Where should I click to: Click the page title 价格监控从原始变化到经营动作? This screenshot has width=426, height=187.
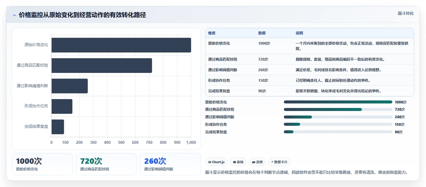(x=82, y=15)
